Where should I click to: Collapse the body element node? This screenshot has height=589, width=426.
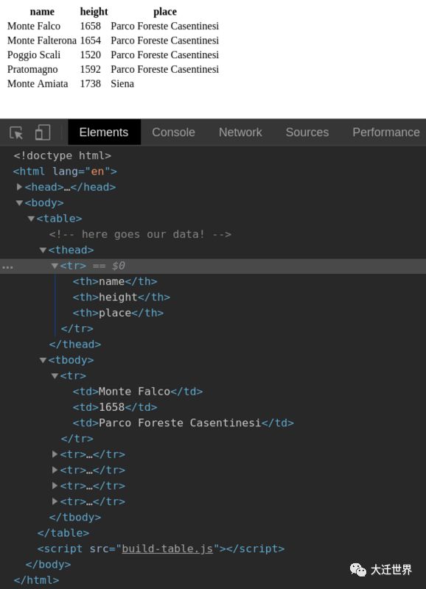19,202
